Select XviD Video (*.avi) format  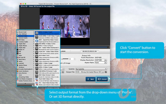point(48,60)
